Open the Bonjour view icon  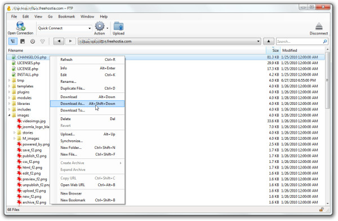coord(42,41)
